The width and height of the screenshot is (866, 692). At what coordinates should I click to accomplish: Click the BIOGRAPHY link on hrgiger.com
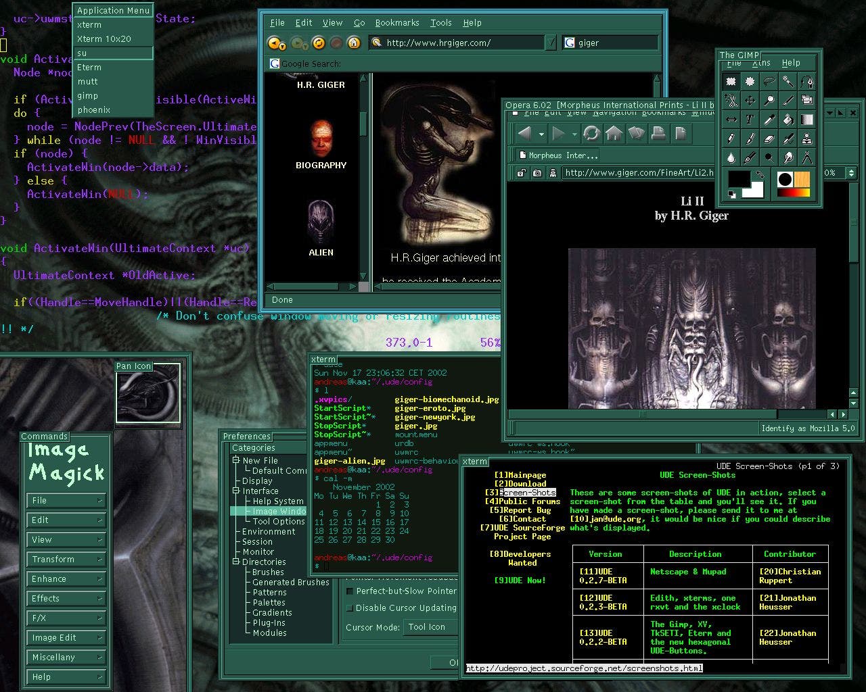321,166
